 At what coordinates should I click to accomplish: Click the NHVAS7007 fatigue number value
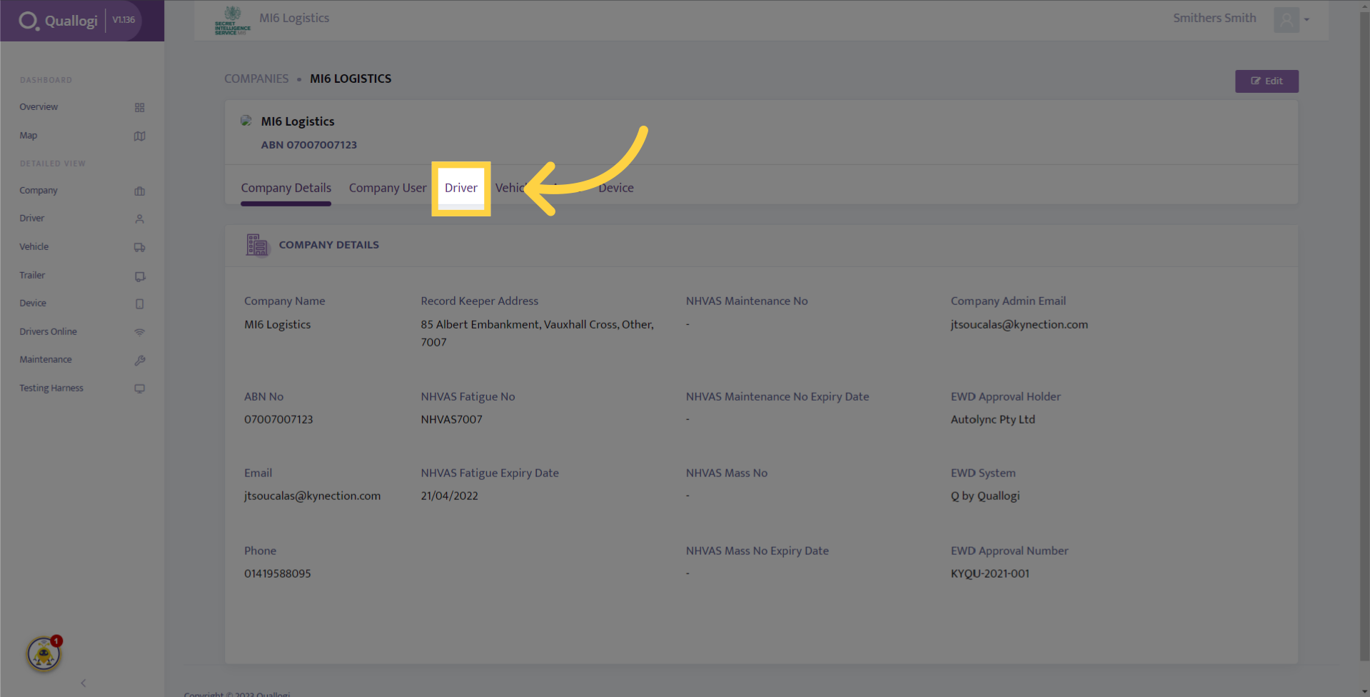[x=451, y=419]
